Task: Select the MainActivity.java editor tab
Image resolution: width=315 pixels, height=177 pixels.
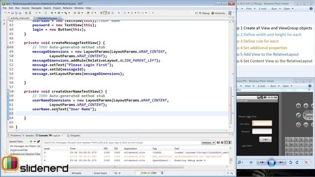Action: pyautogui.click(x=47, y=18)
